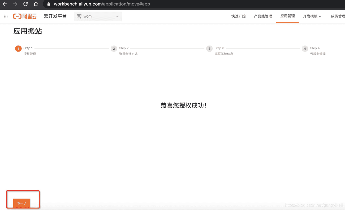Reload the page with the refresh icon
Viewport: 345px width, 210px height.
25,4
